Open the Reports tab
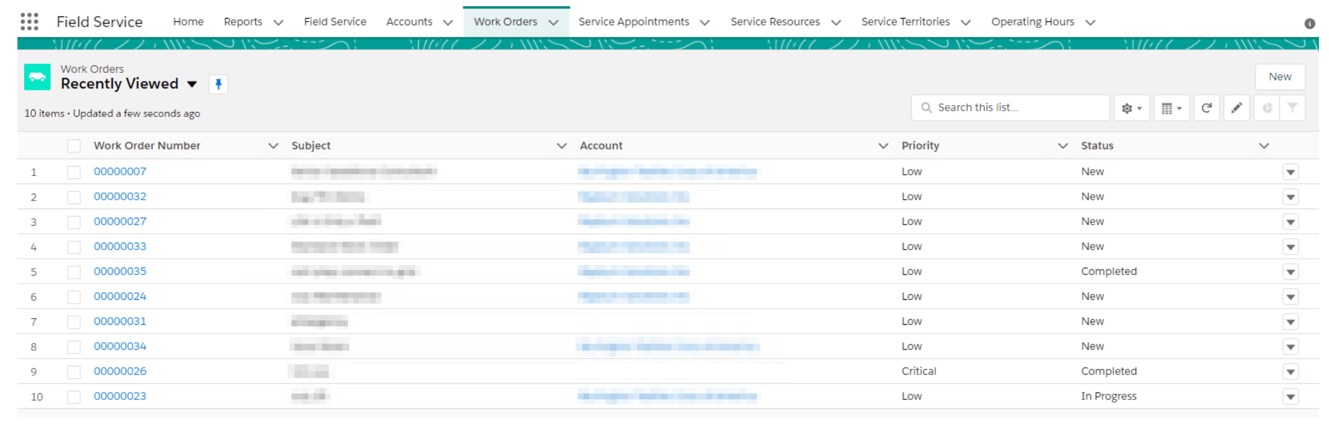 point(243,22)
